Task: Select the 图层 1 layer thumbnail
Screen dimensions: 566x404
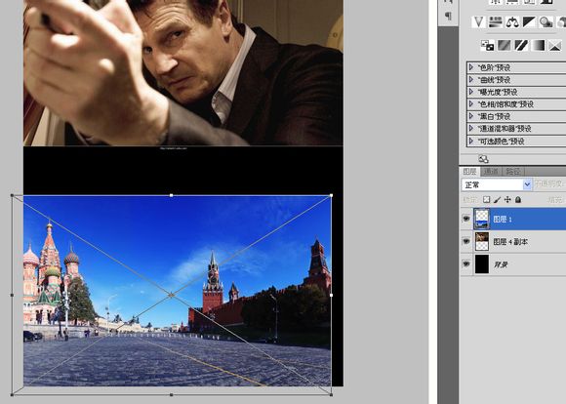Action: click(x=481, y=219)
